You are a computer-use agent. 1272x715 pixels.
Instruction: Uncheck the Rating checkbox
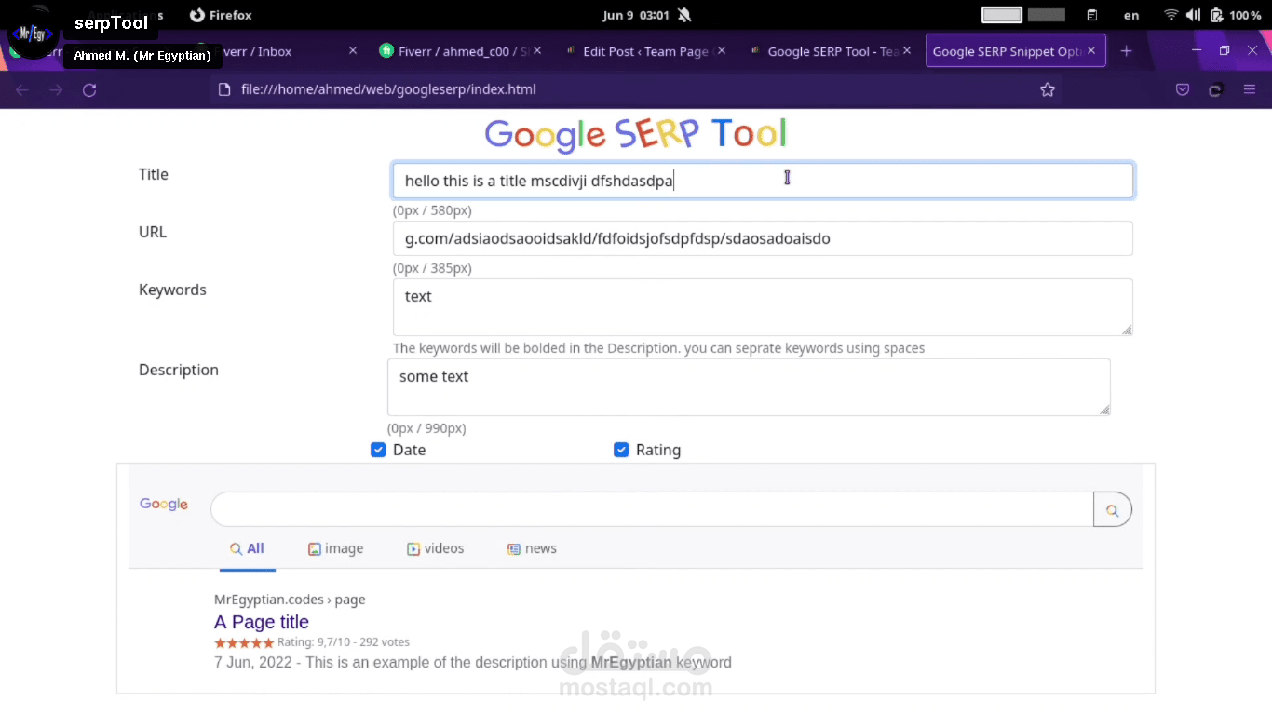621,450
